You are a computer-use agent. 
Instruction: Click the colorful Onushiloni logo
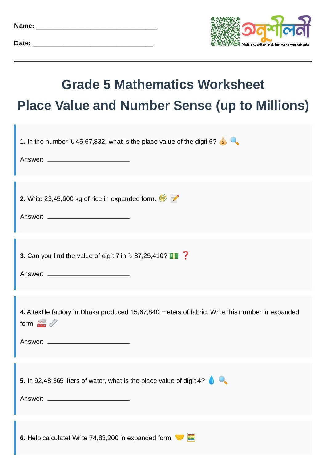(276, 29)
